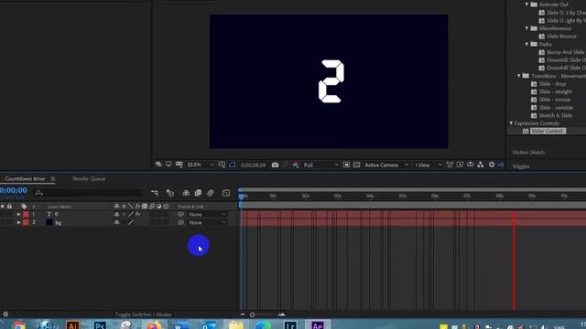Open the Countdown timer panel menu icon
Viewport: 586px width, 329px height.
pos(53,179)
